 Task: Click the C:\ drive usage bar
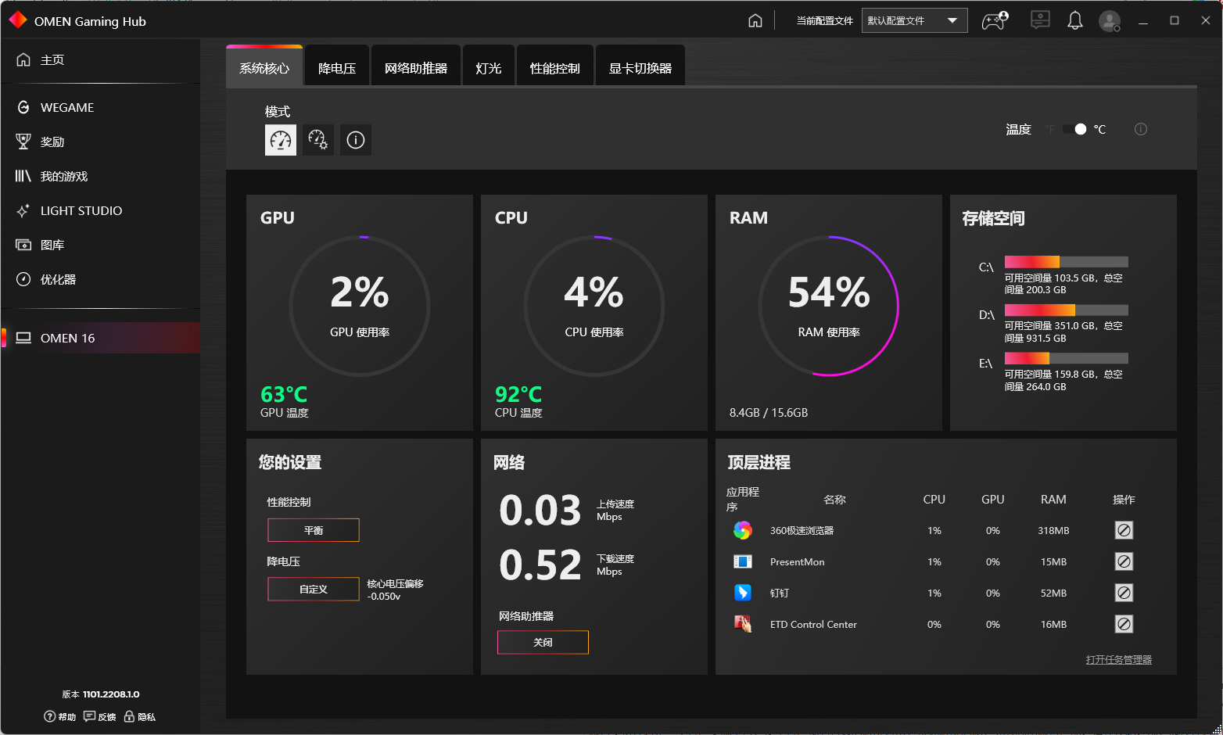pos(1067,262)
